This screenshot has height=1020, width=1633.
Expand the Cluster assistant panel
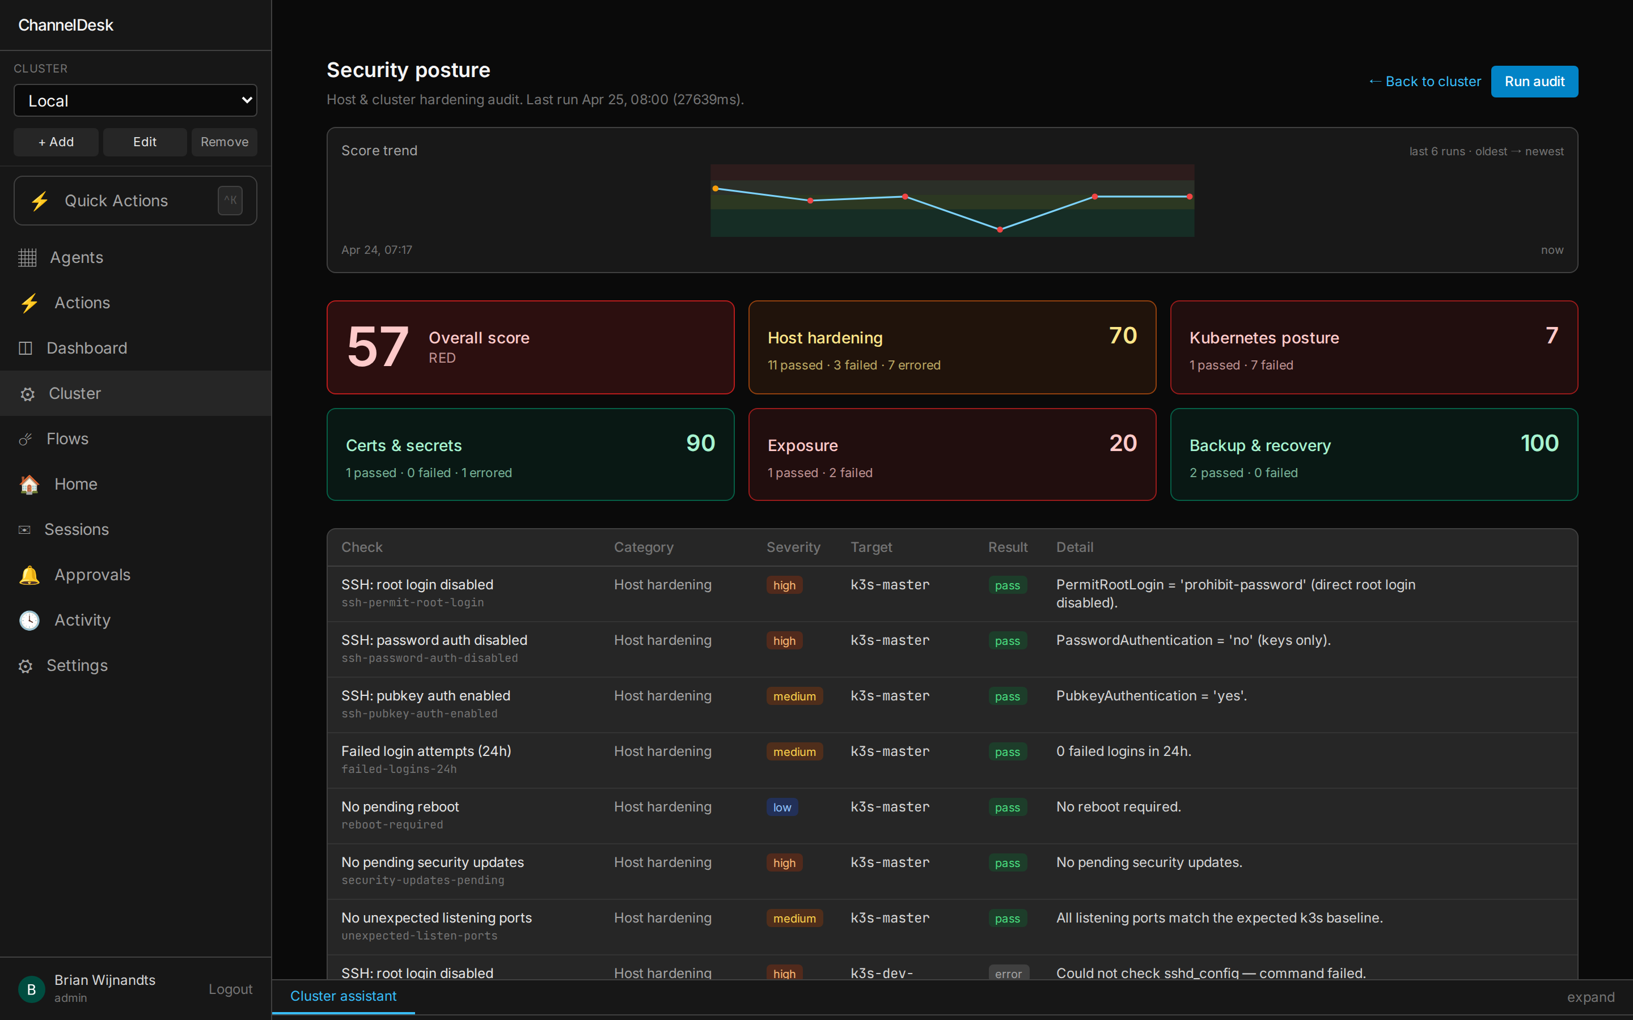tap(1590, 997)
